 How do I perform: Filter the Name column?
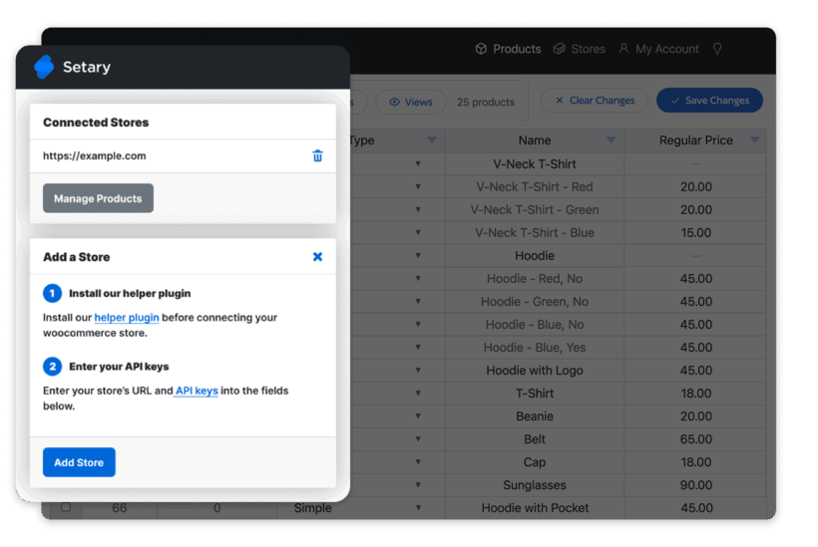click(x=611, y=140)
